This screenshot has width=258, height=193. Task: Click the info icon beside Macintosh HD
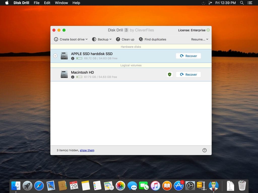coord(73,77)
